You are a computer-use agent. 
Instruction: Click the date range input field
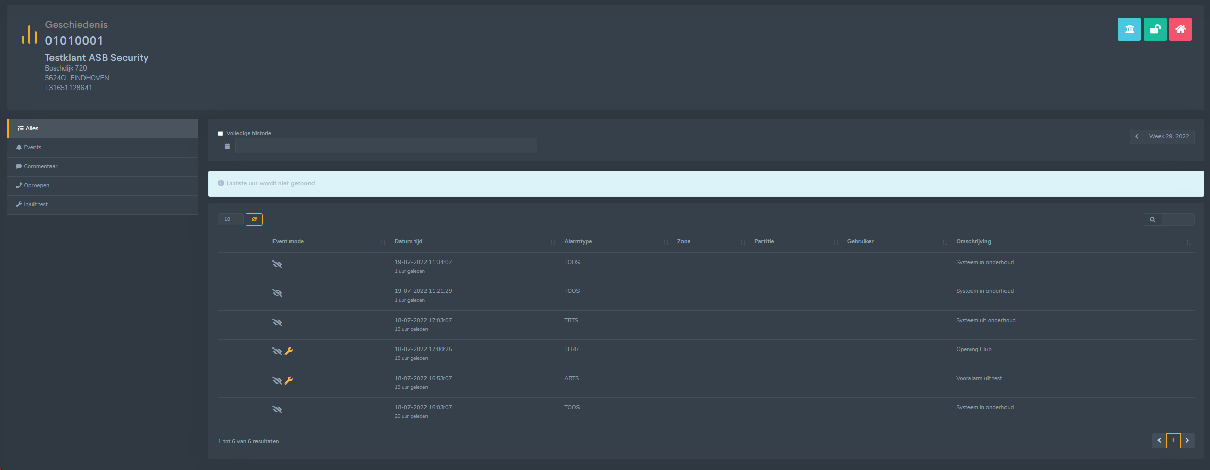[x=386, y=146]
